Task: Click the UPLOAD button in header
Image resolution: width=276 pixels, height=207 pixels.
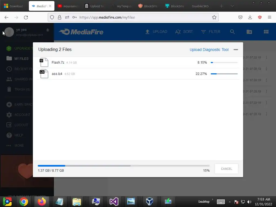Action: point(156,32)
